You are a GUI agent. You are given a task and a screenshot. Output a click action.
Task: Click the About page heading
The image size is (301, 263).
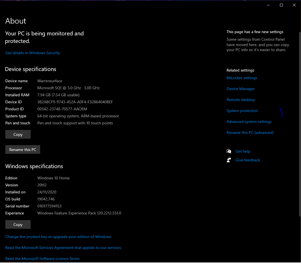15,21
